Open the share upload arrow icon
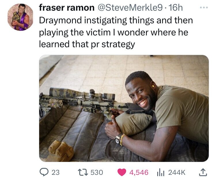This screenshot has height=180, width=216. (203, 172)
